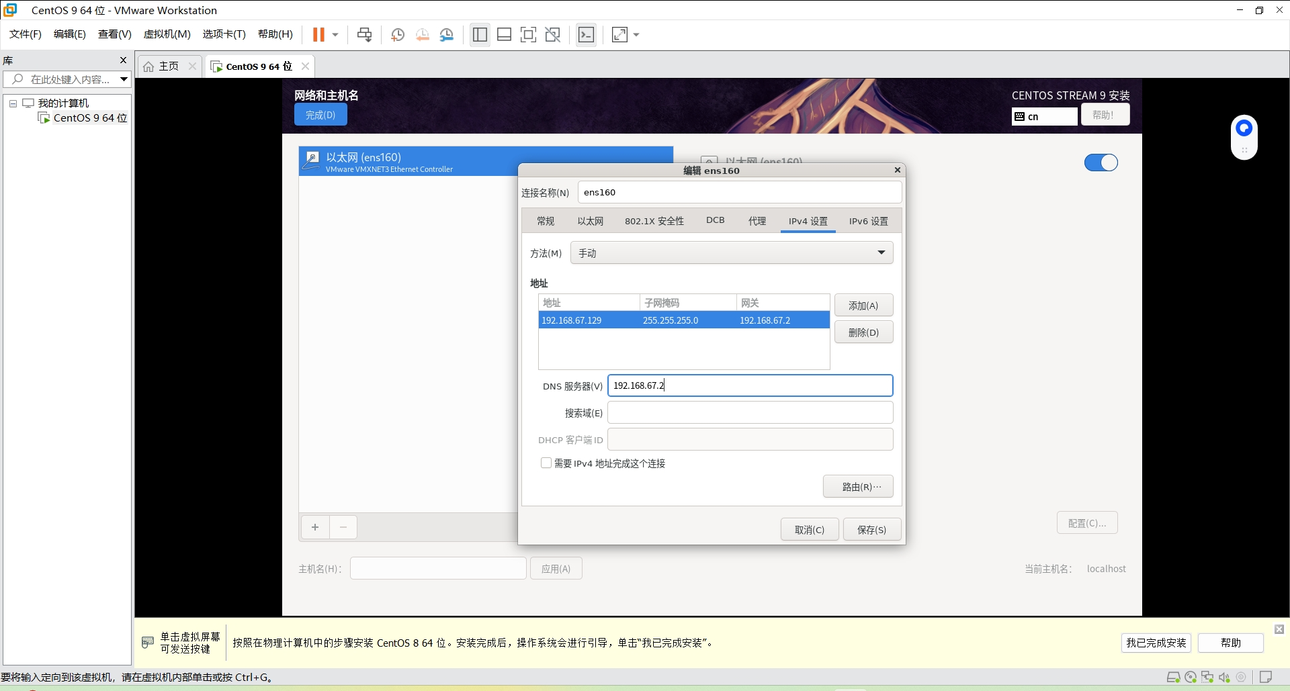Switch to the 常规 tab
Screen dimensions: 1290x691
click(546, 221)
